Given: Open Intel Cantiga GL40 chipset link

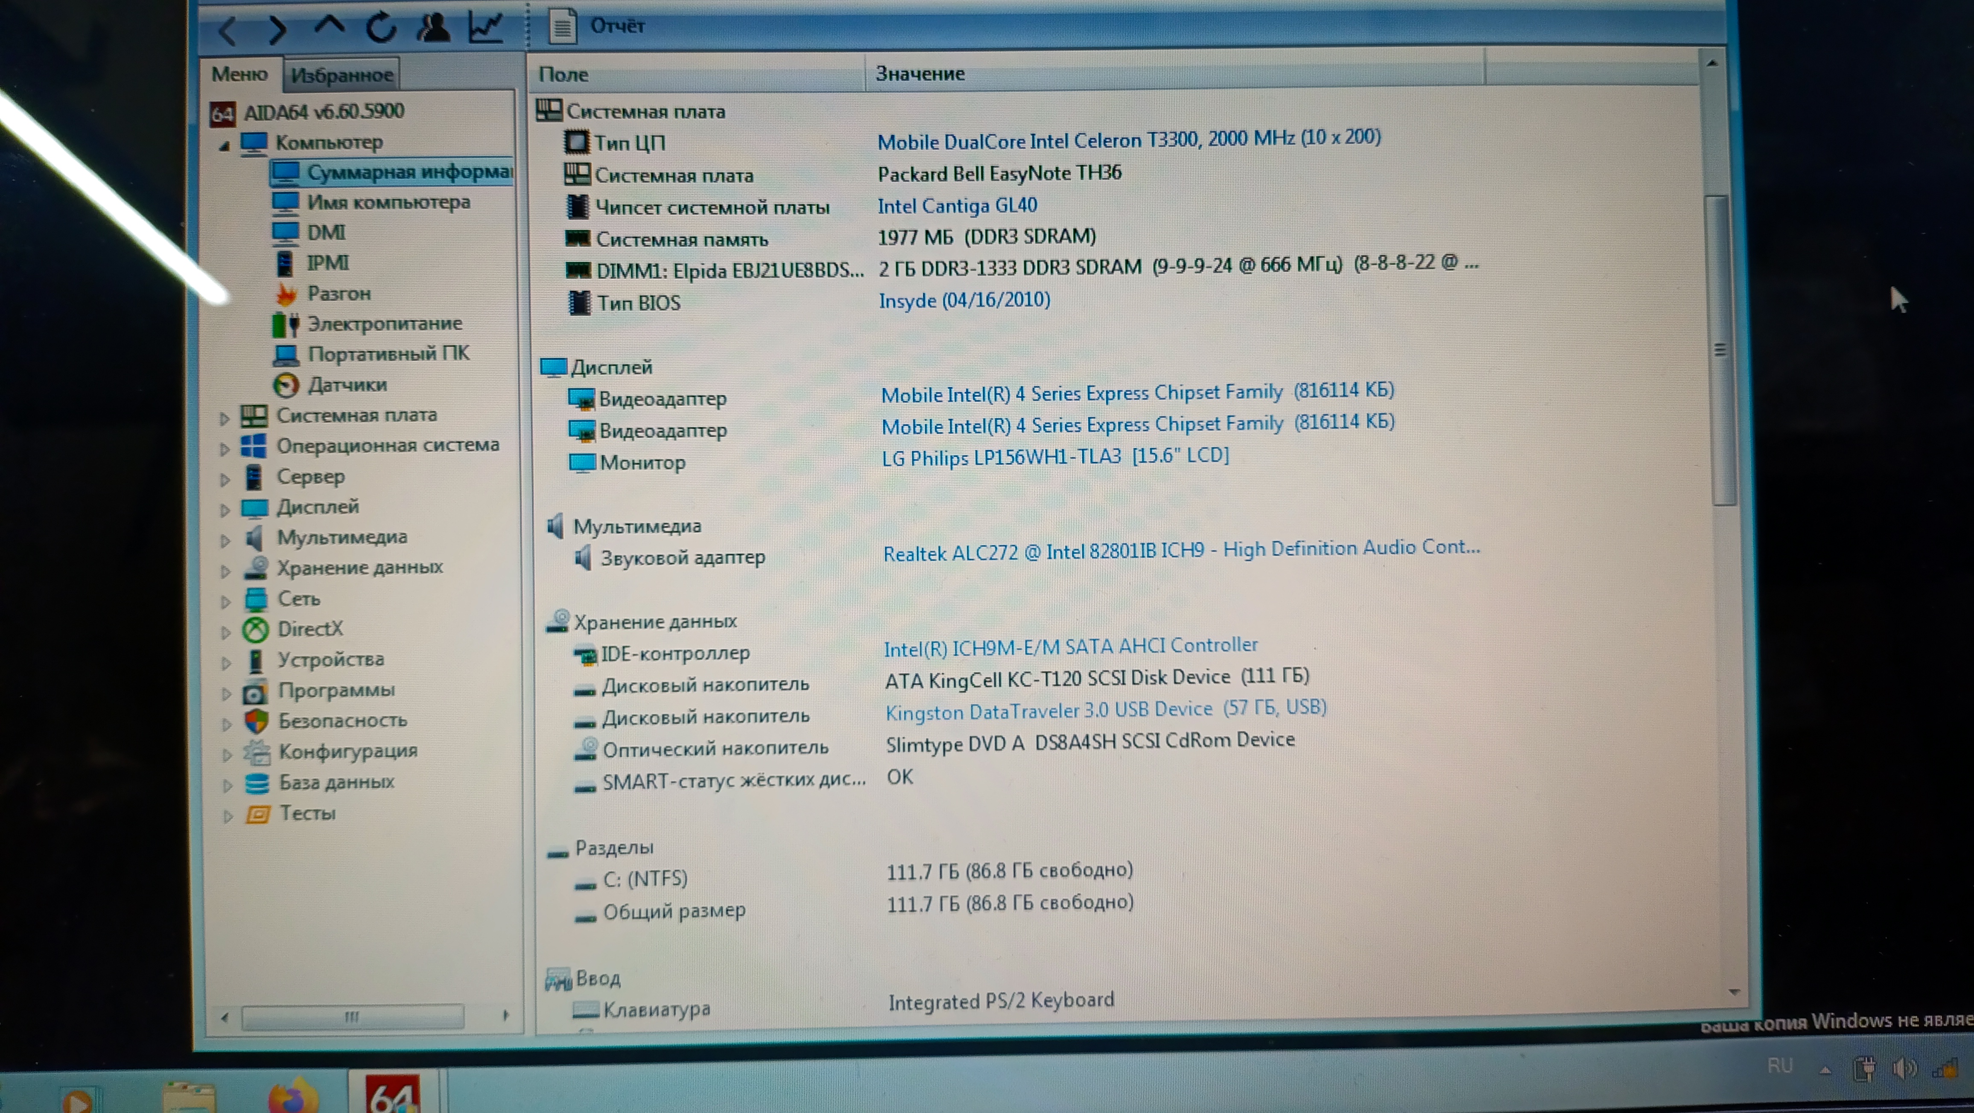Looking at the screenshot, I should pos(957,205).
